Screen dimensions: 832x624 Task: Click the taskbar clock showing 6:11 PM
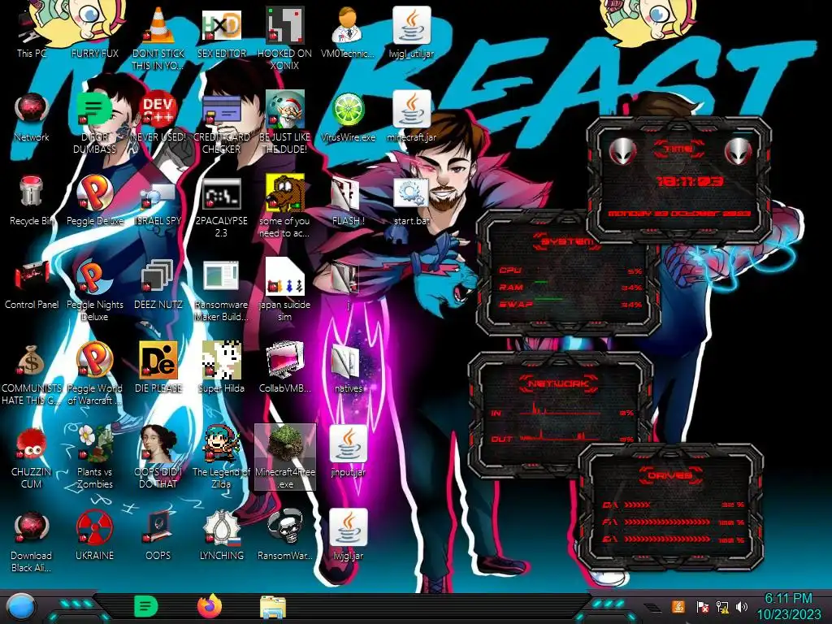(x=788, y=606)
